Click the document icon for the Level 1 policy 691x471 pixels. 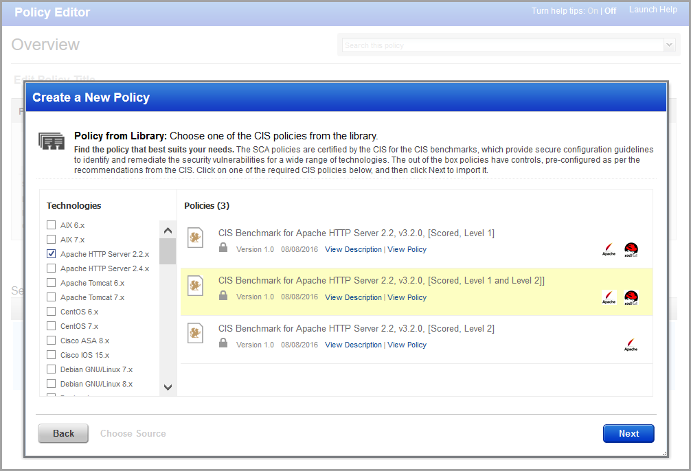[195, 238]
